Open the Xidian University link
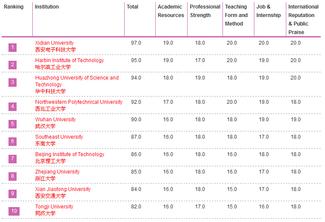Viewport: 325px width, 222px height. click(x=54, y=43)
